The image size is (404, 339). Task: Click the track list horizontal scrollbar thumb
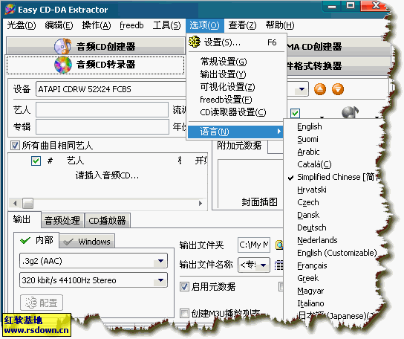(27, 203)
